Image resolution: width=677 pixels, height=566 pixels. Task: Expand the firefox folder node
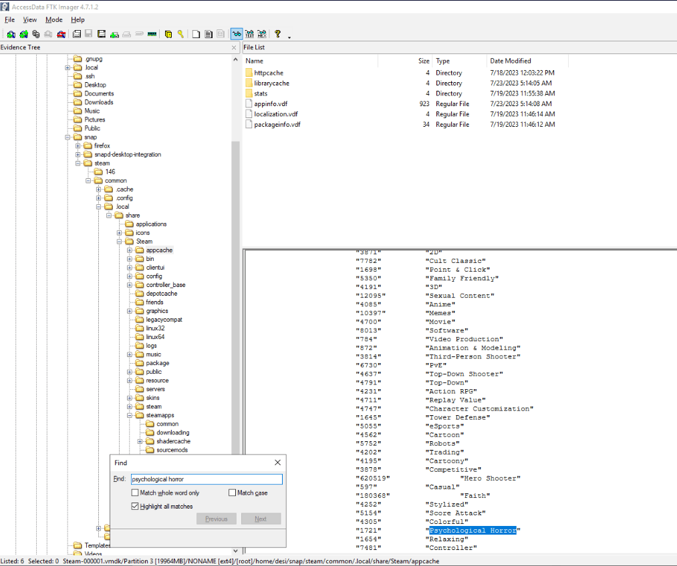click(78, 146)
